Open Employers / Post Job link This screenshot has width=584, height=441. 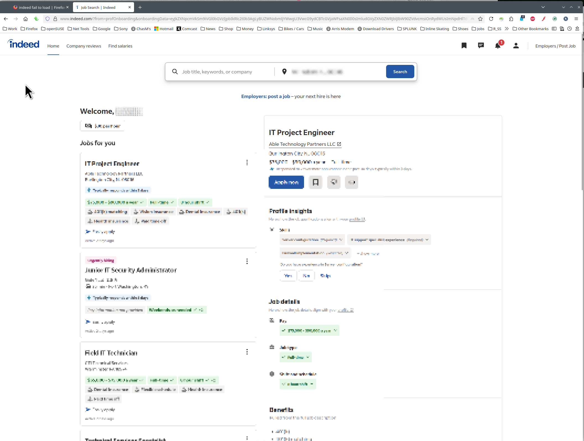(555, 46)
